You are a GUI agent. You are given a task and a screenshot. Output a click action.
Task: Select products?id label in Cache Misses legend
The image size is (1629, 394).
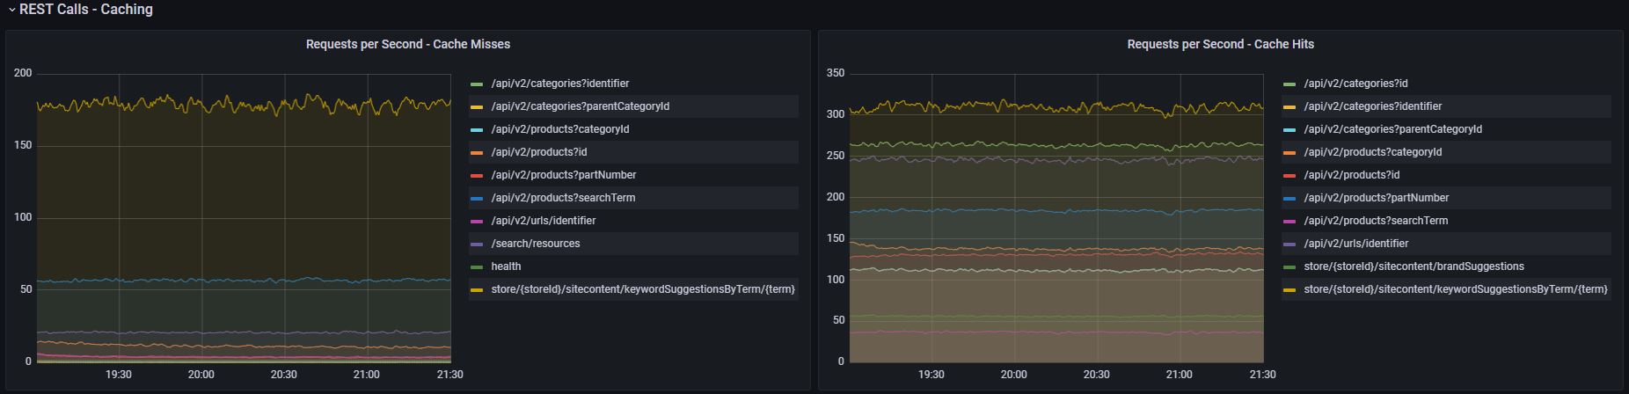[x=538, y=152]
